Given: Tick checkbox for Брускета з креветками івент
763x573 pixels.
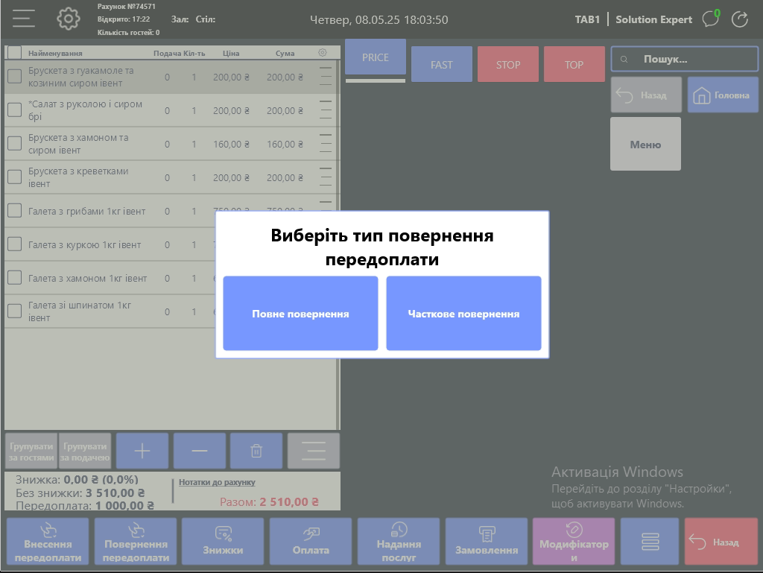Looking at the screenshot, I should click(x=14, y=177).
